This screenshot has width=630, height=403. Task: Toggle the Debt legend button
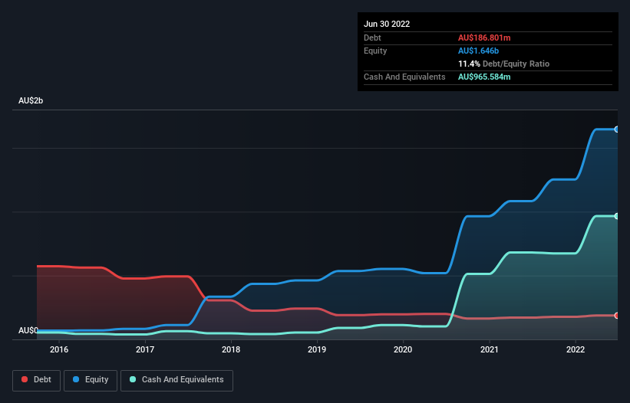point(36,380)
